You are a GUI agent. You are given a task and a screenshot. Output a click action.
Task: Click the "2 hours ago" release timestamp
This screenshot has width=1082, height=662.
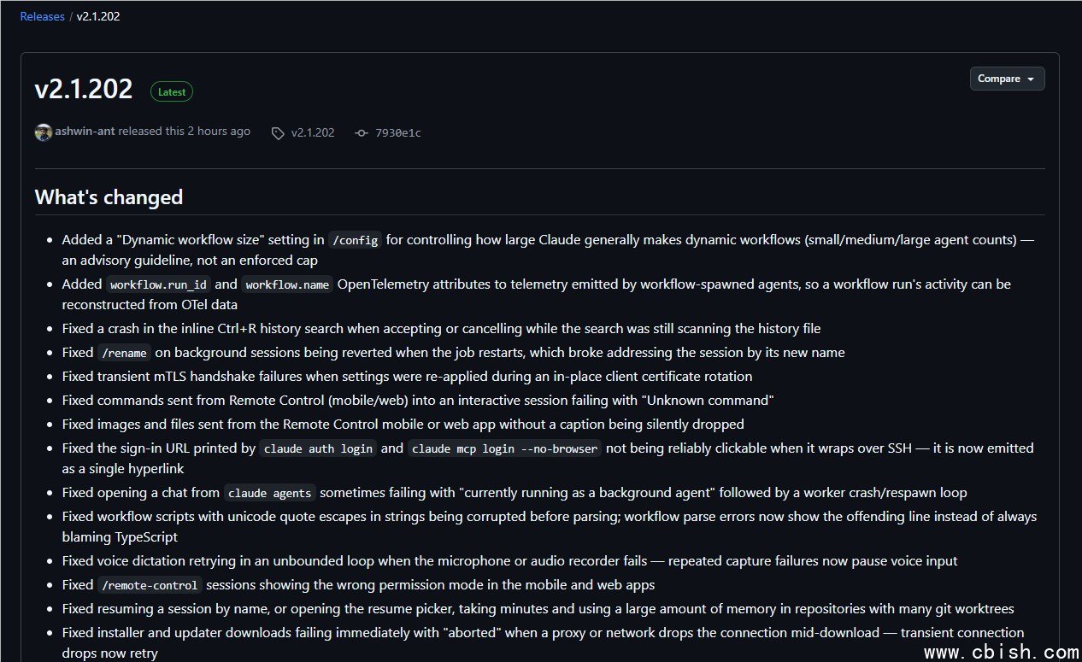click(x=220, y=132)
